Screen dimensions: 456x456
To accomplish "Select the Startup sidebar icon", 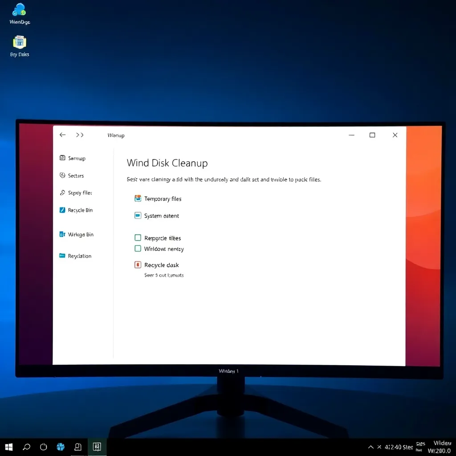I will [x=62, y=158].
